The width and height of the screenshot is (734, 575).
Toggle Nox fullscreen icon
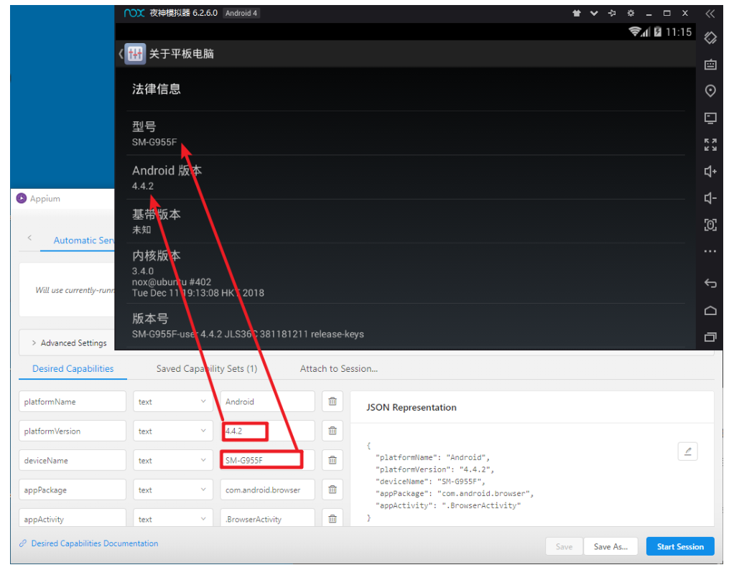(710, 144)
